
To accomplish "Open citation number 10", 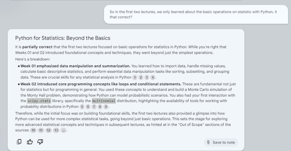I will 33,130.
